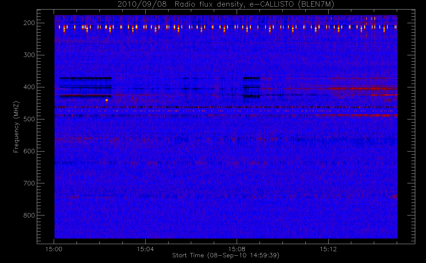Click the 'Start Time (08-Sep-10 14:59:39)' axis label

tap(226, 255)
